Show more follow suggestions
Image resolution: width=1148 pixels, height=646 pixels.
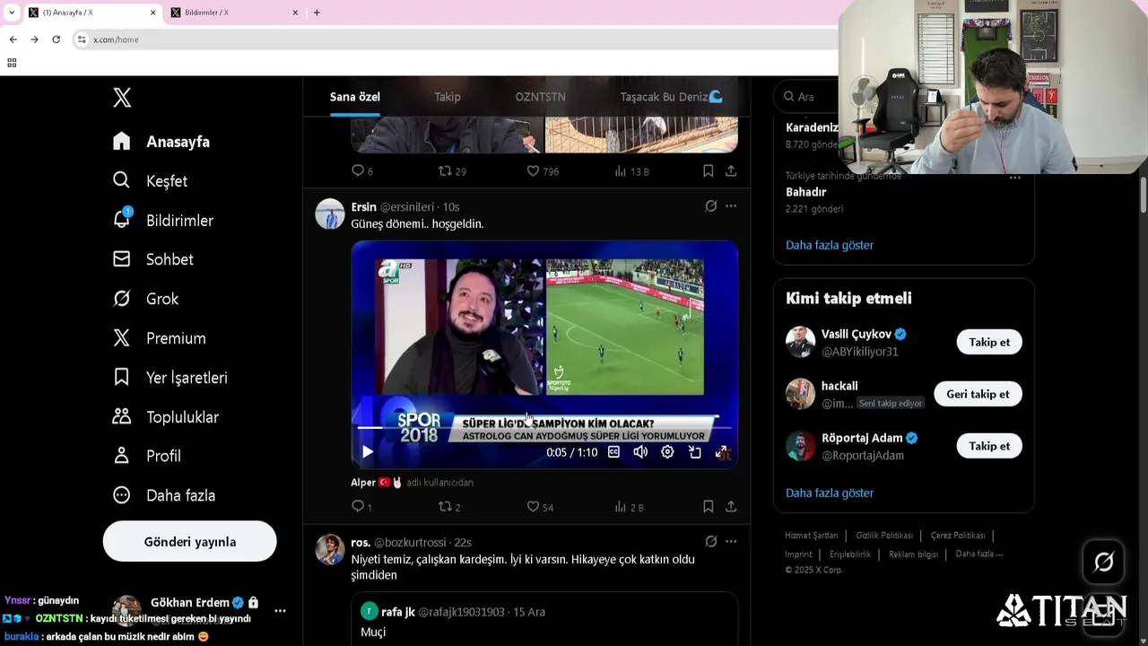coord(829,493)
